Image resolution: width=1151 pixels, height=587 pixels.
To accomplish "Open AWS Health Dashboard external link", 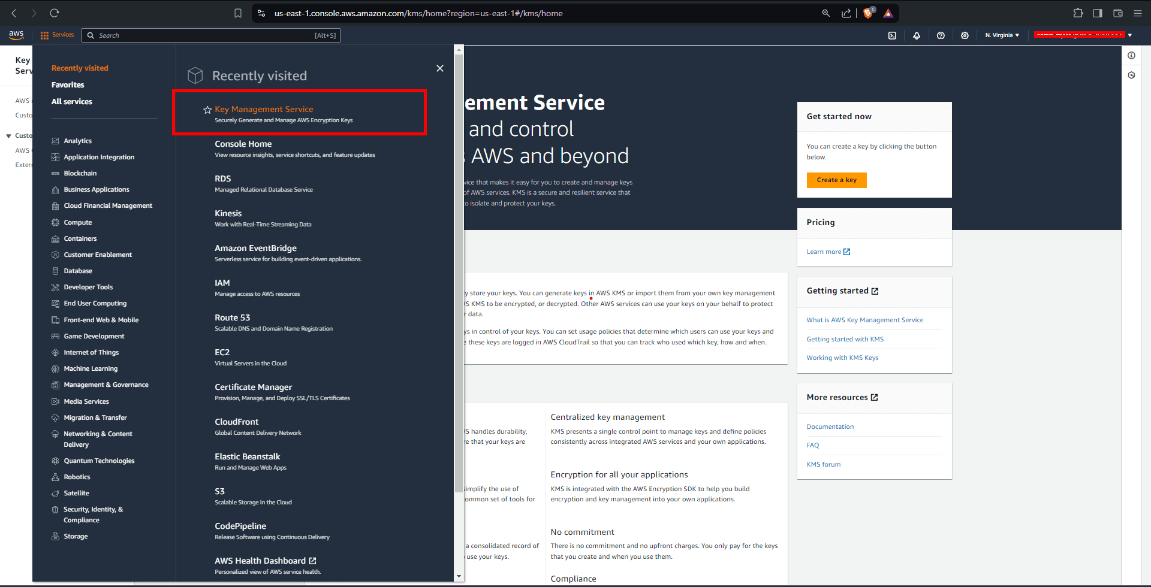I will (266, 561).
